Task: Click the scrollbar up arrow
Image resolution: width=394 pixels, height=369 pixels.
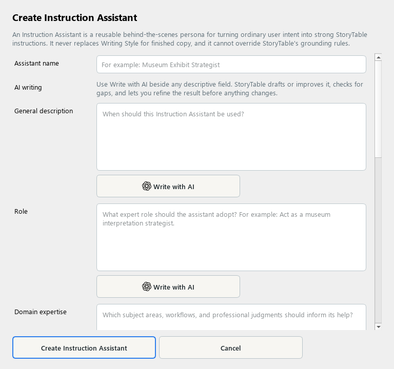Action: click(x=378, y=57)
